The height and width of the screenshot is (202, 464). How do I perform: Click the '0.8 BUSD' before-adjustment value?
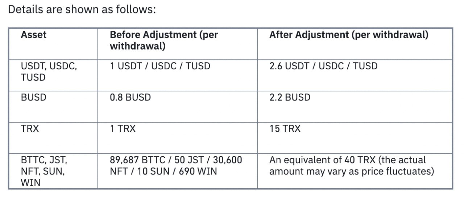pos(130,98)
